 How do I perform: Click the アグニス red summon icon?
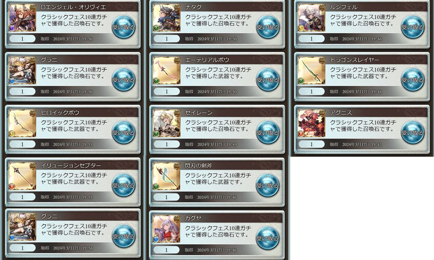311,123
